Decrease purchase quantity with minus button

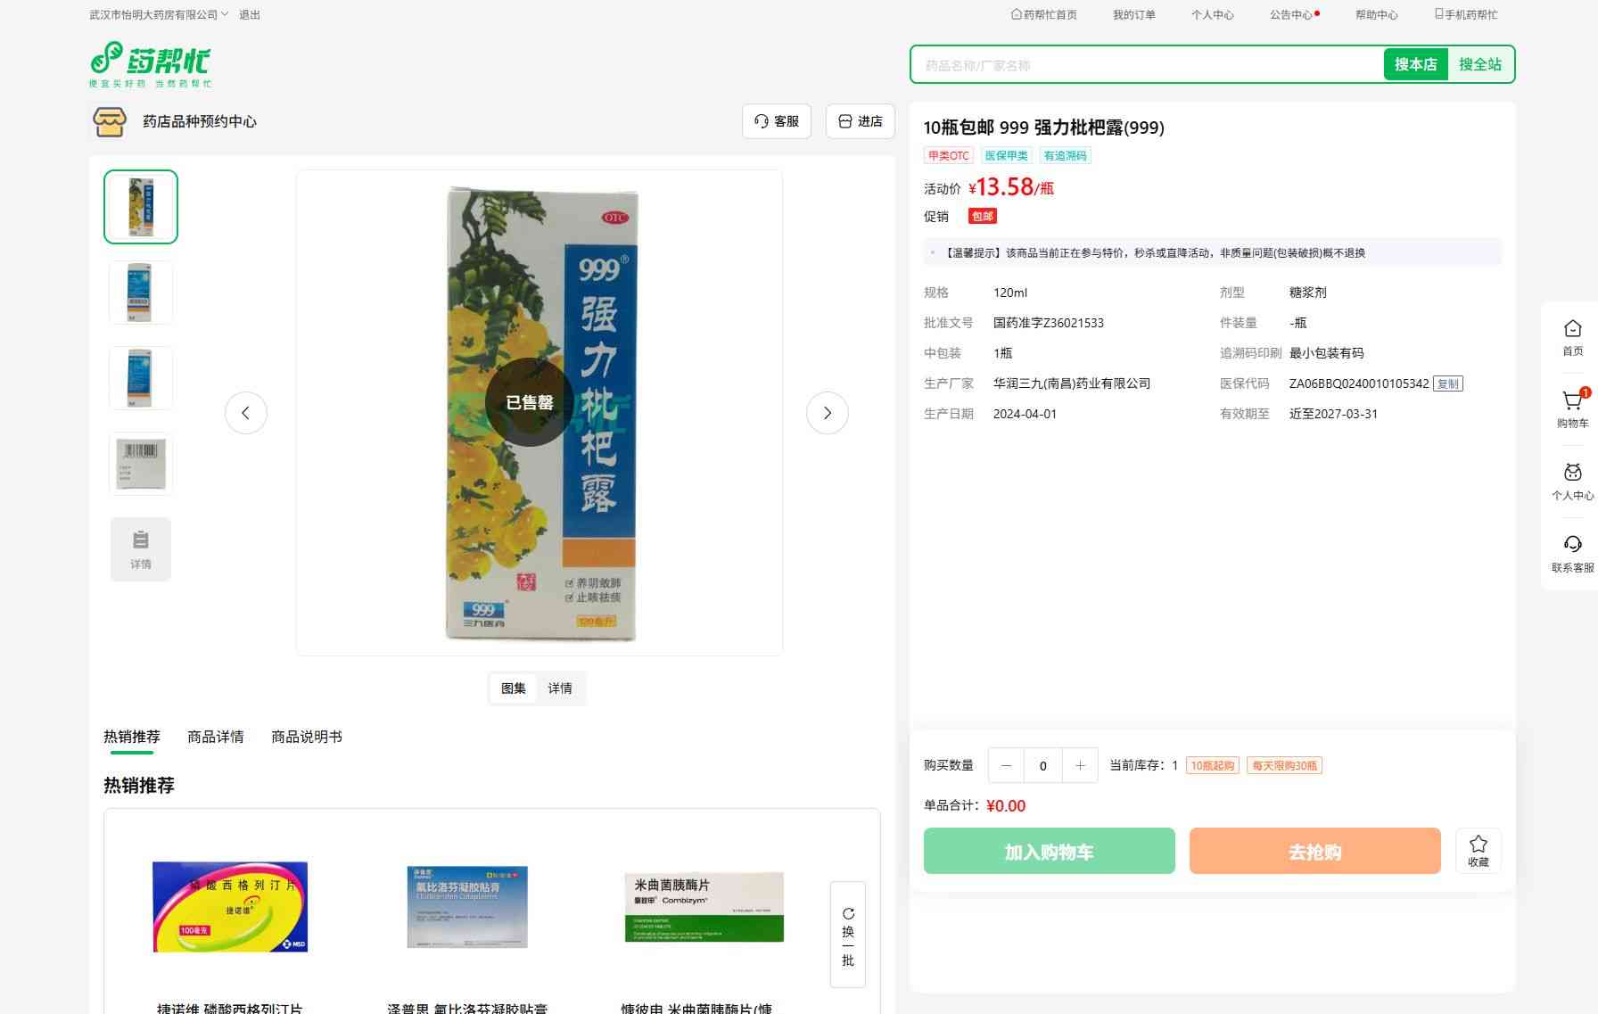click(x=1007, y=765)
